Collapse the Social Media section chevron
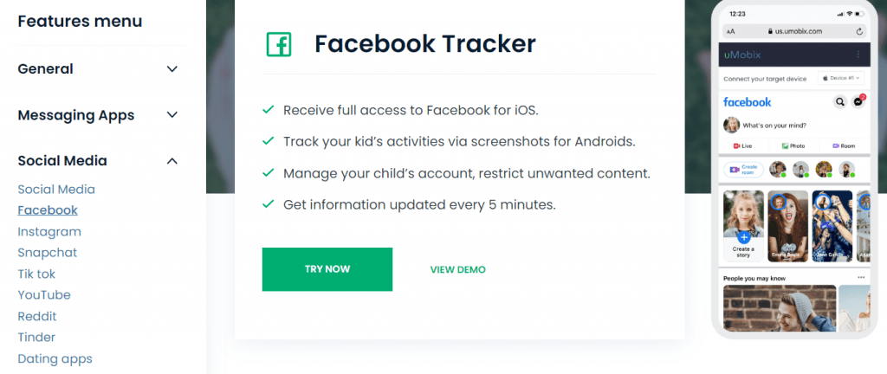 tap(172, 161)
